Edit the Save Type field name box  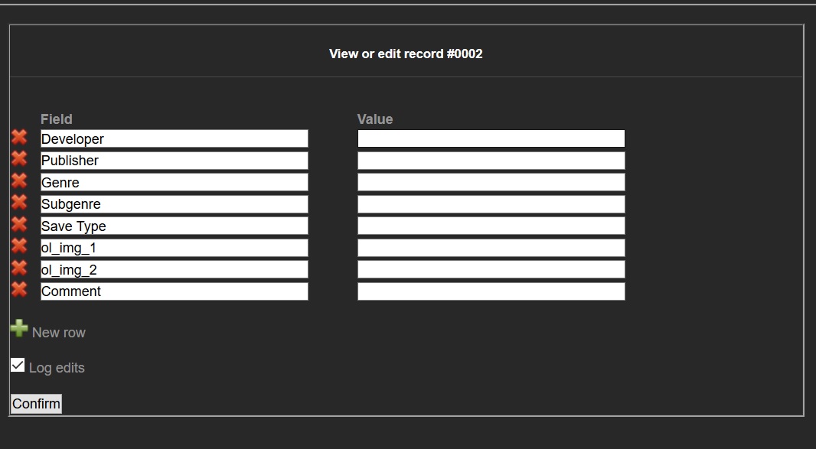[x=174, y=226]
